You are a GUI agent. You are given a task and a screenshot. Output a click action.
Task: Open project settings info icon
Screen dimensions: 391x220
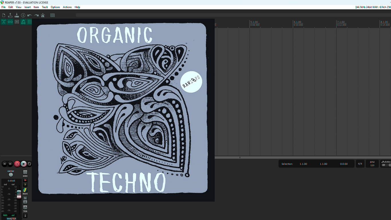[x=23, y=15]
